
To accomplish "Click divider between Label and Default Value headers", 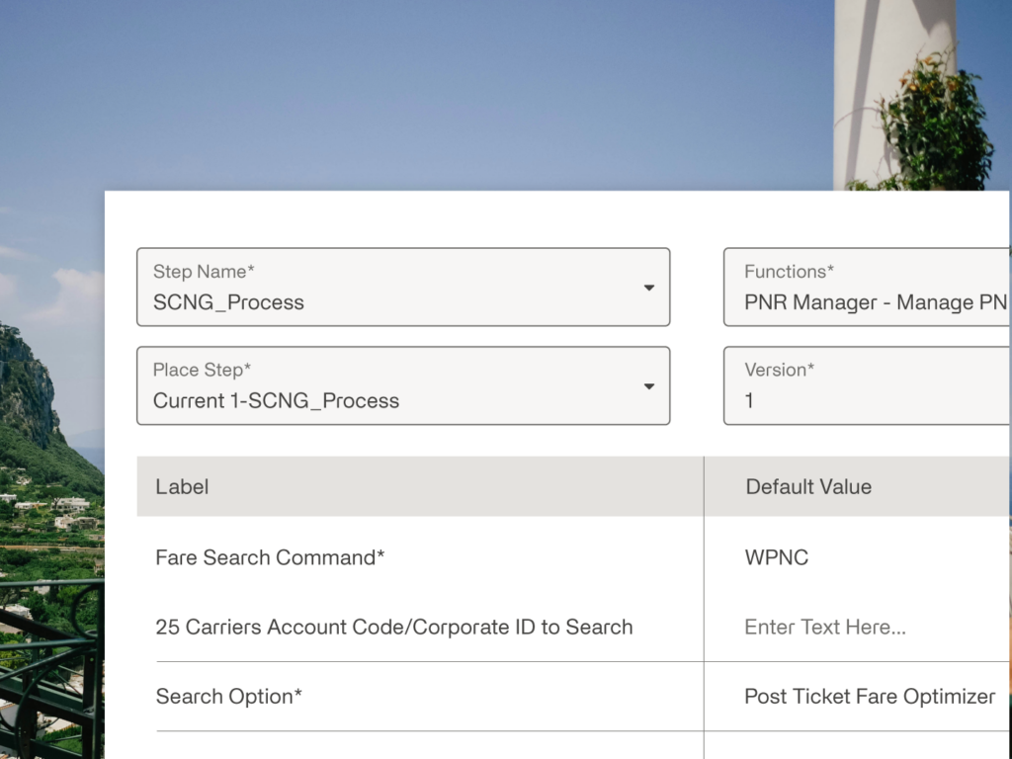I will click(704, 486).
